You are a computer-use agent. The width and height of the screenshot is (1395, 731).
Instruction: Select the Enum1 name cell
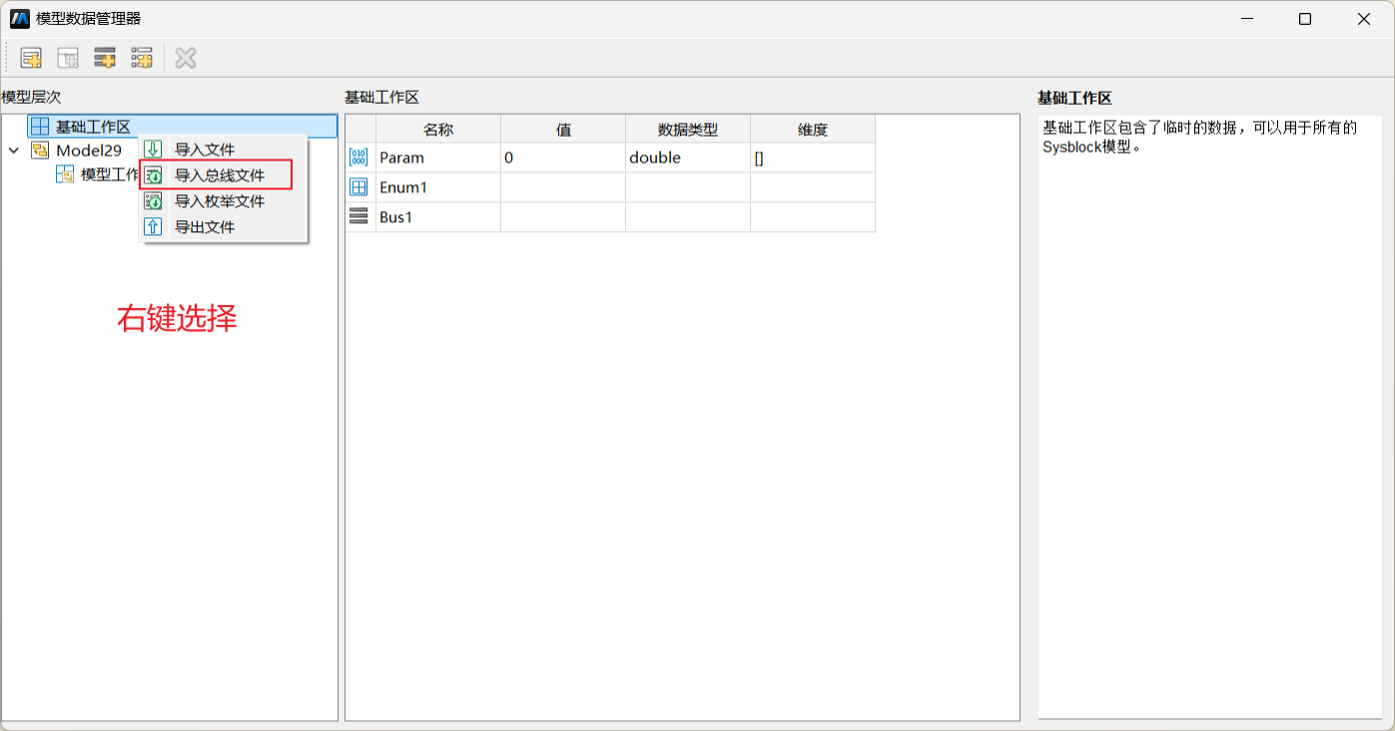(438, 187)
